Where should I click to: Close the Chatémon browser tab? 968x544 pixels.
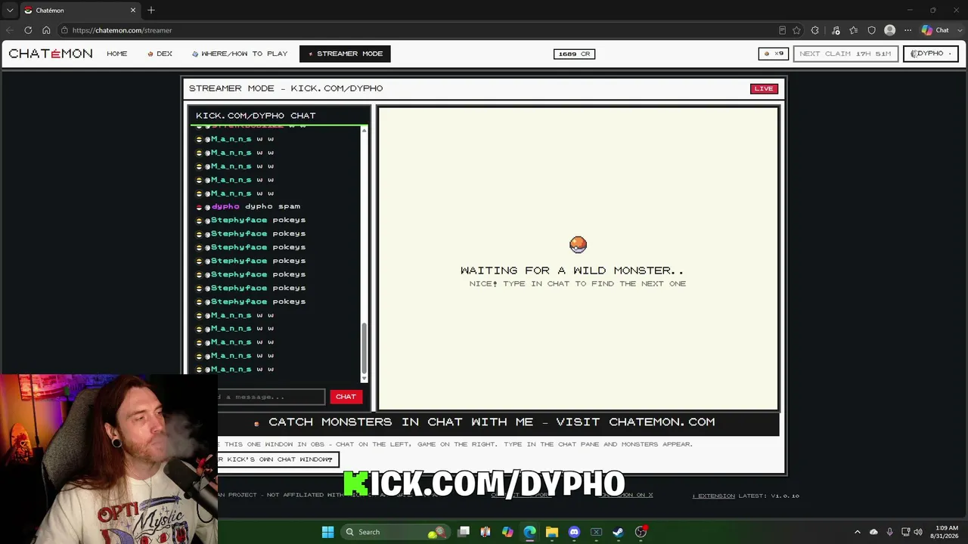(x=133, y=11)
